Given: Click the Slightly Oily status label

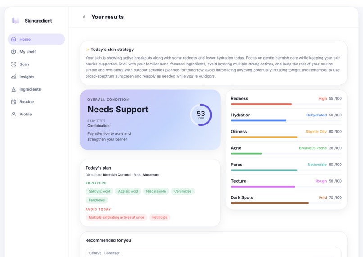Looking at the screenshot, I should coord(316,131).
